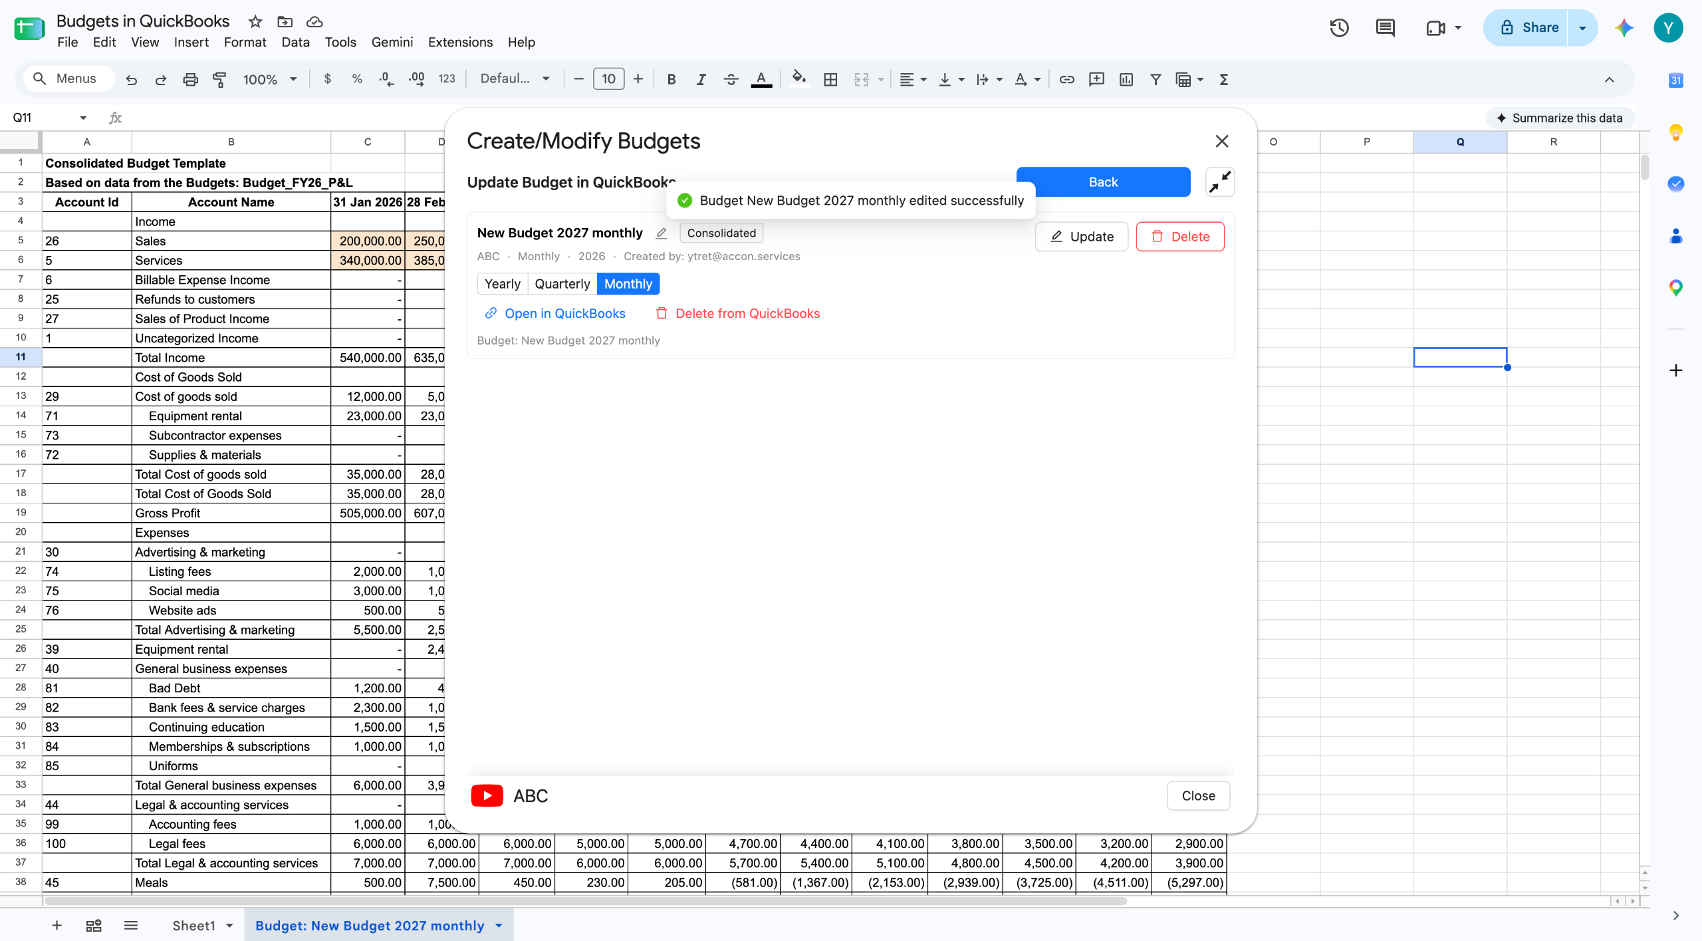Collapse the dialog with shrink icon
Image resolution: width=1702 pixels, height=941 pixels.
click(1220, 182)
